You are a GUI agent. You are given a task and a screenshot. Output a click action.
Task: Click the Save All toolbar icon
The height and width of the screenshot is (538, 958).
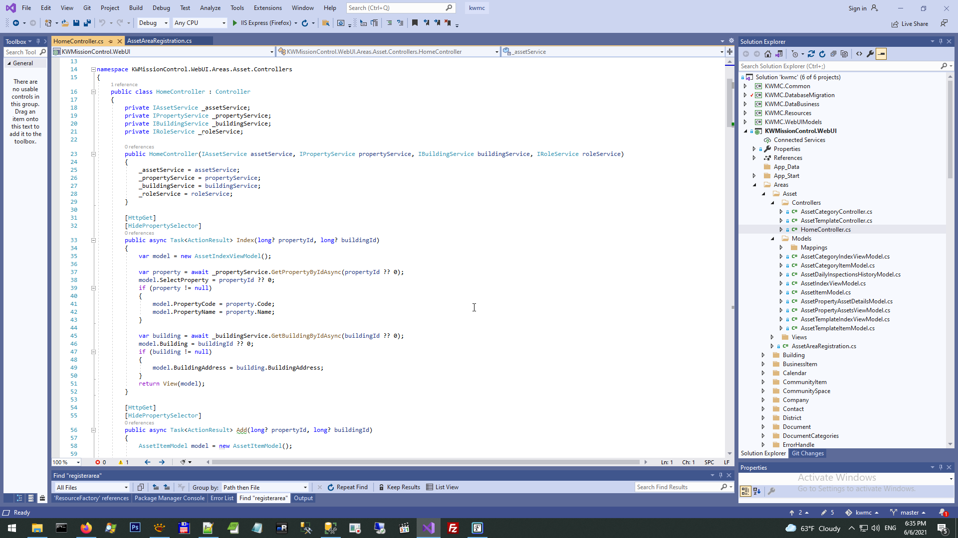point(87,23)
